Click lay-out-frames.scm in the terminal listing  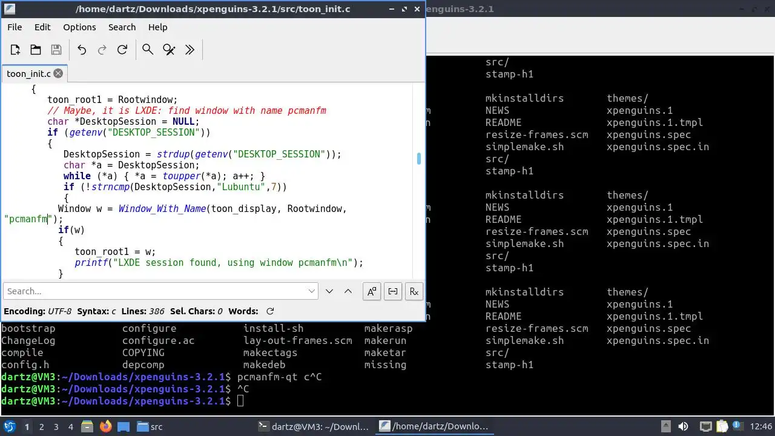tap(298, 340)
